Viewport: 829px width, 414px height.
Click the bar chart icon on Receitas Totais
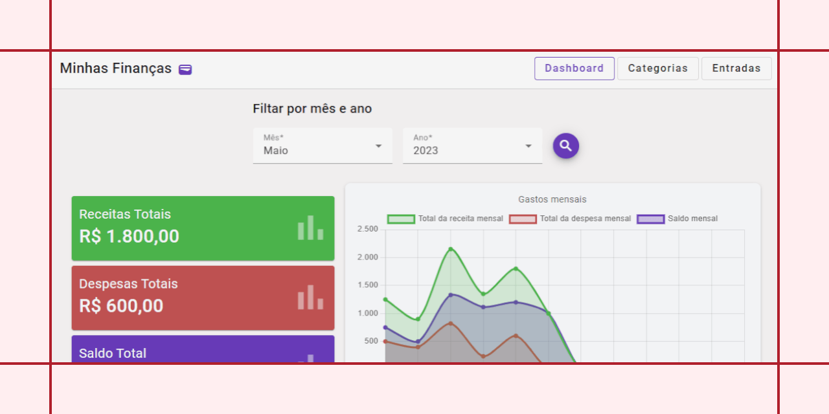point(310,228)
